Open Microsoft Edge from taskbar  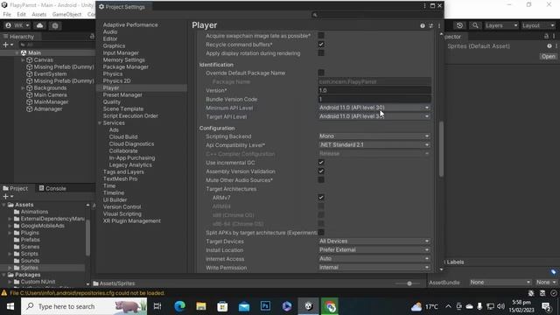(x=179, y=306)
